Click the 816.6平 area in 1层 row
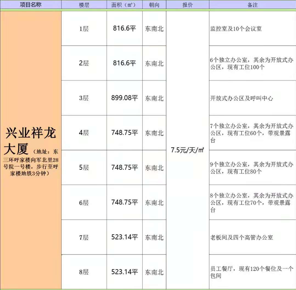This screenshot has width=296, height=290. click(x=124, y=29)
